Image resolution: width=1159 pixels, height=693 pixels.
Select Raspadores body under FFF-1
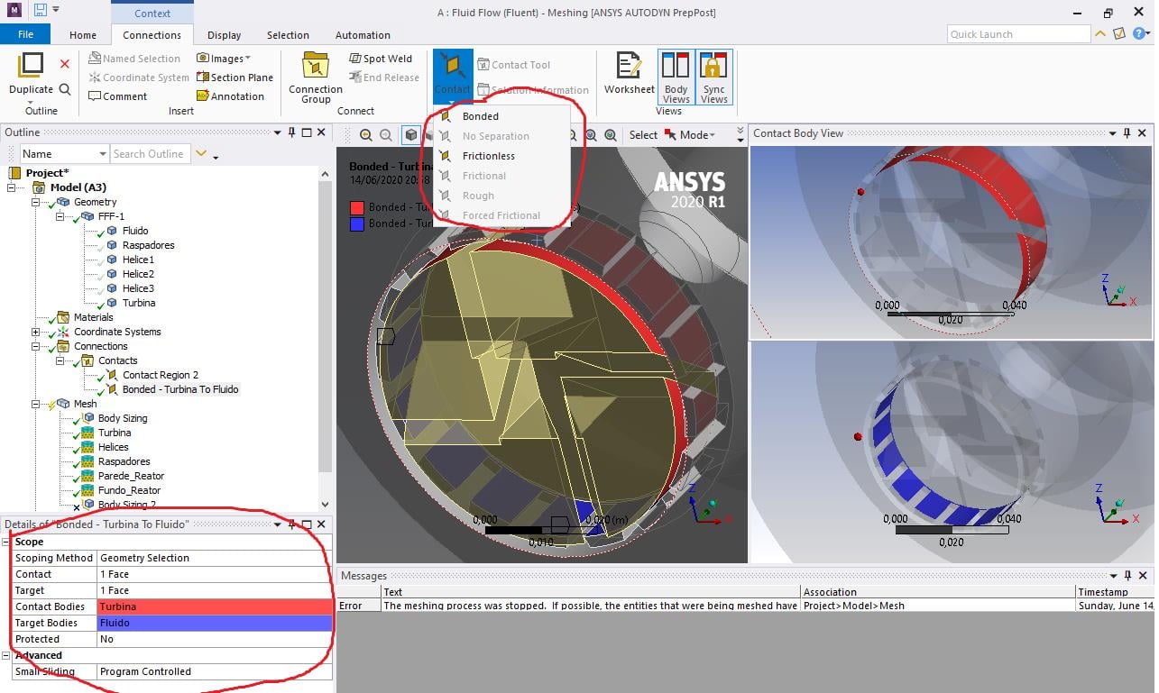coord(149,245)
